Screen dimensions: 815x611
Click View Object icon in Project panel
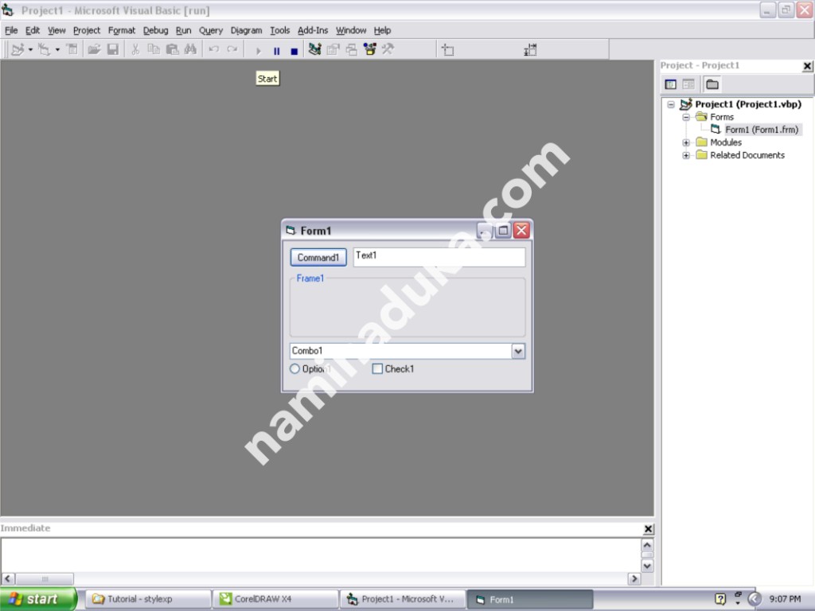click(x=688, y=84)
